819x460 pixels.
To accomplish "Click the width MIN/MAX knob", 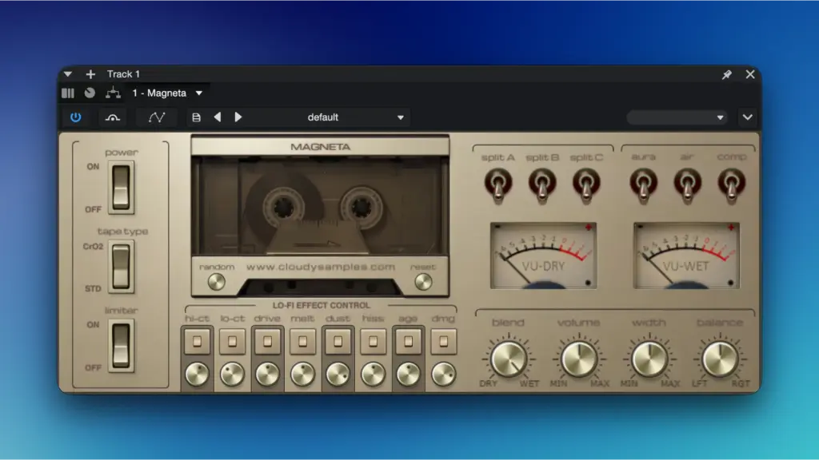I will pos(649,359).
